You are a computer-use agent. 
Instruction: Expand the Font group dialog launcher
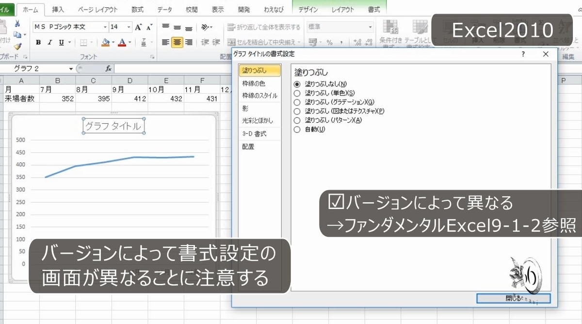[x=152, y=57]
